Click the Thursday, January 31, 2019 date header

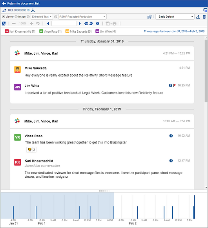[102, 41]
